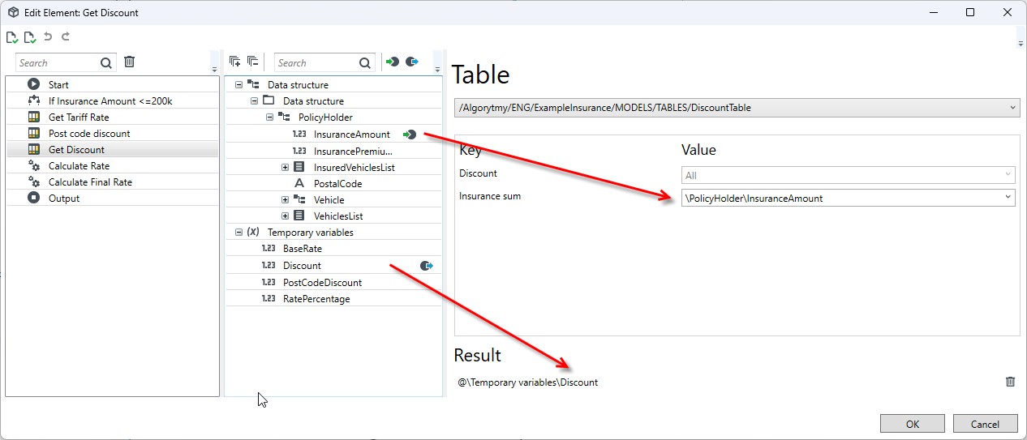
Task: Click the second document-check icon in top toolbar
Action: (x=30, y=37)
